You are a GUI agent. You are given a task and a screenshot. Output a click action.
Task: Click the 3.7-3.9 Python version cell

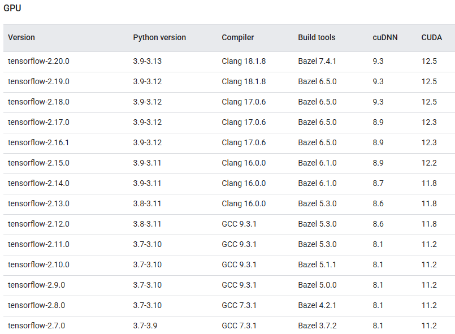pos(145,326)
